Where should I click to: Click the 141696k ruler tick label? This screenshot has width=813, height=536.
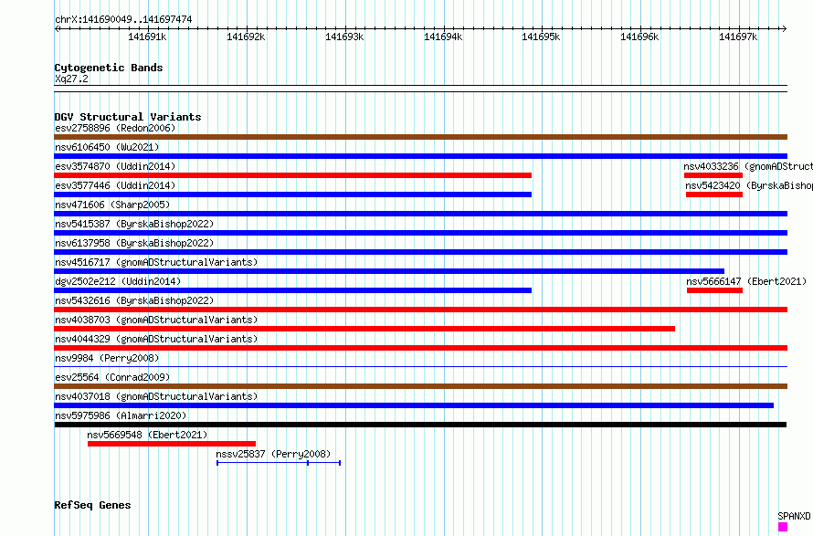coord(639,37)
